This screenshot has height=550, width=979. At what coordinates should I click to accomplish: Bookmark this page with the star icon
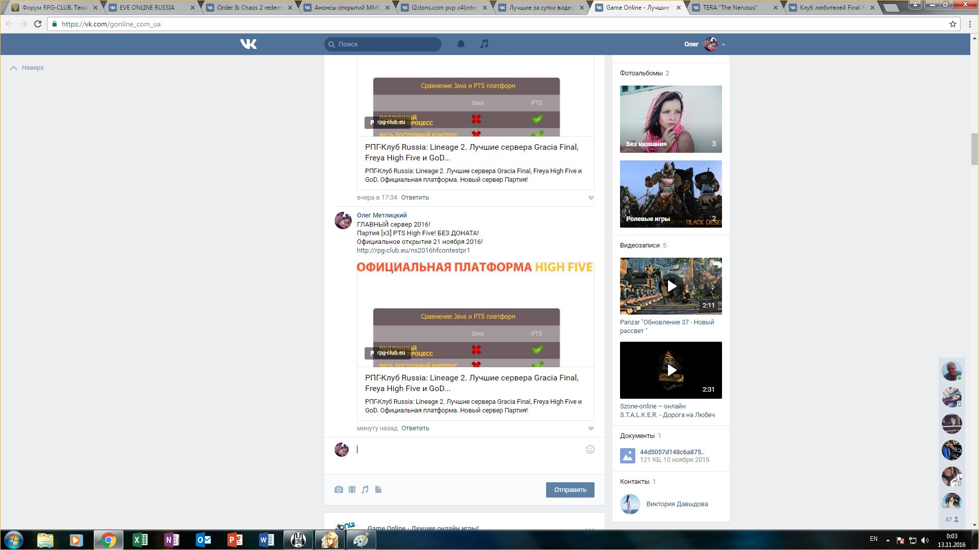[952, 24]
